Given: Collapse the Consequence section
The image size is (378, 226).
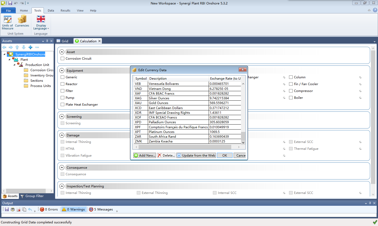Looking at the screenshot, I should coord(62,167).
